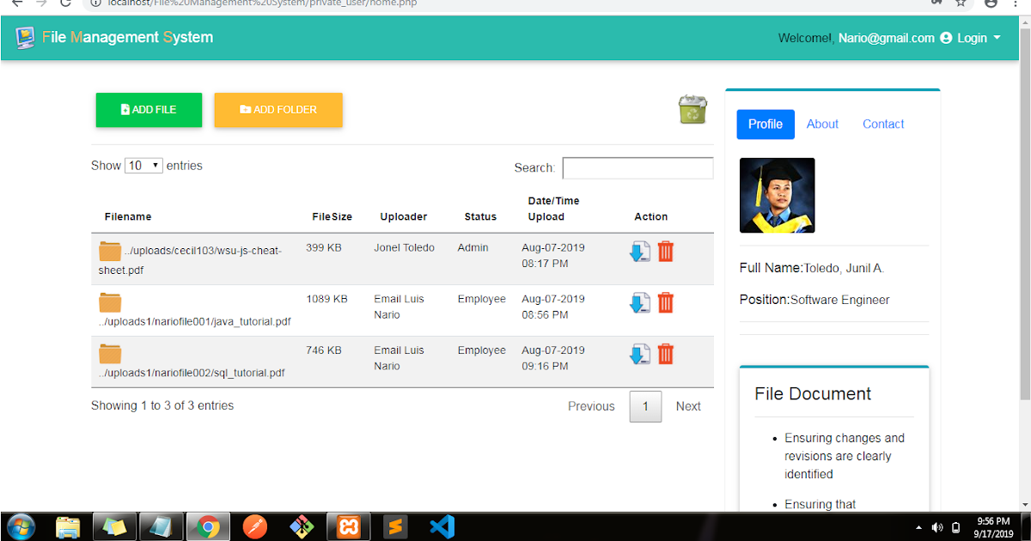Click inside the Search input field
1031x541 pixels.
[638, 167]
